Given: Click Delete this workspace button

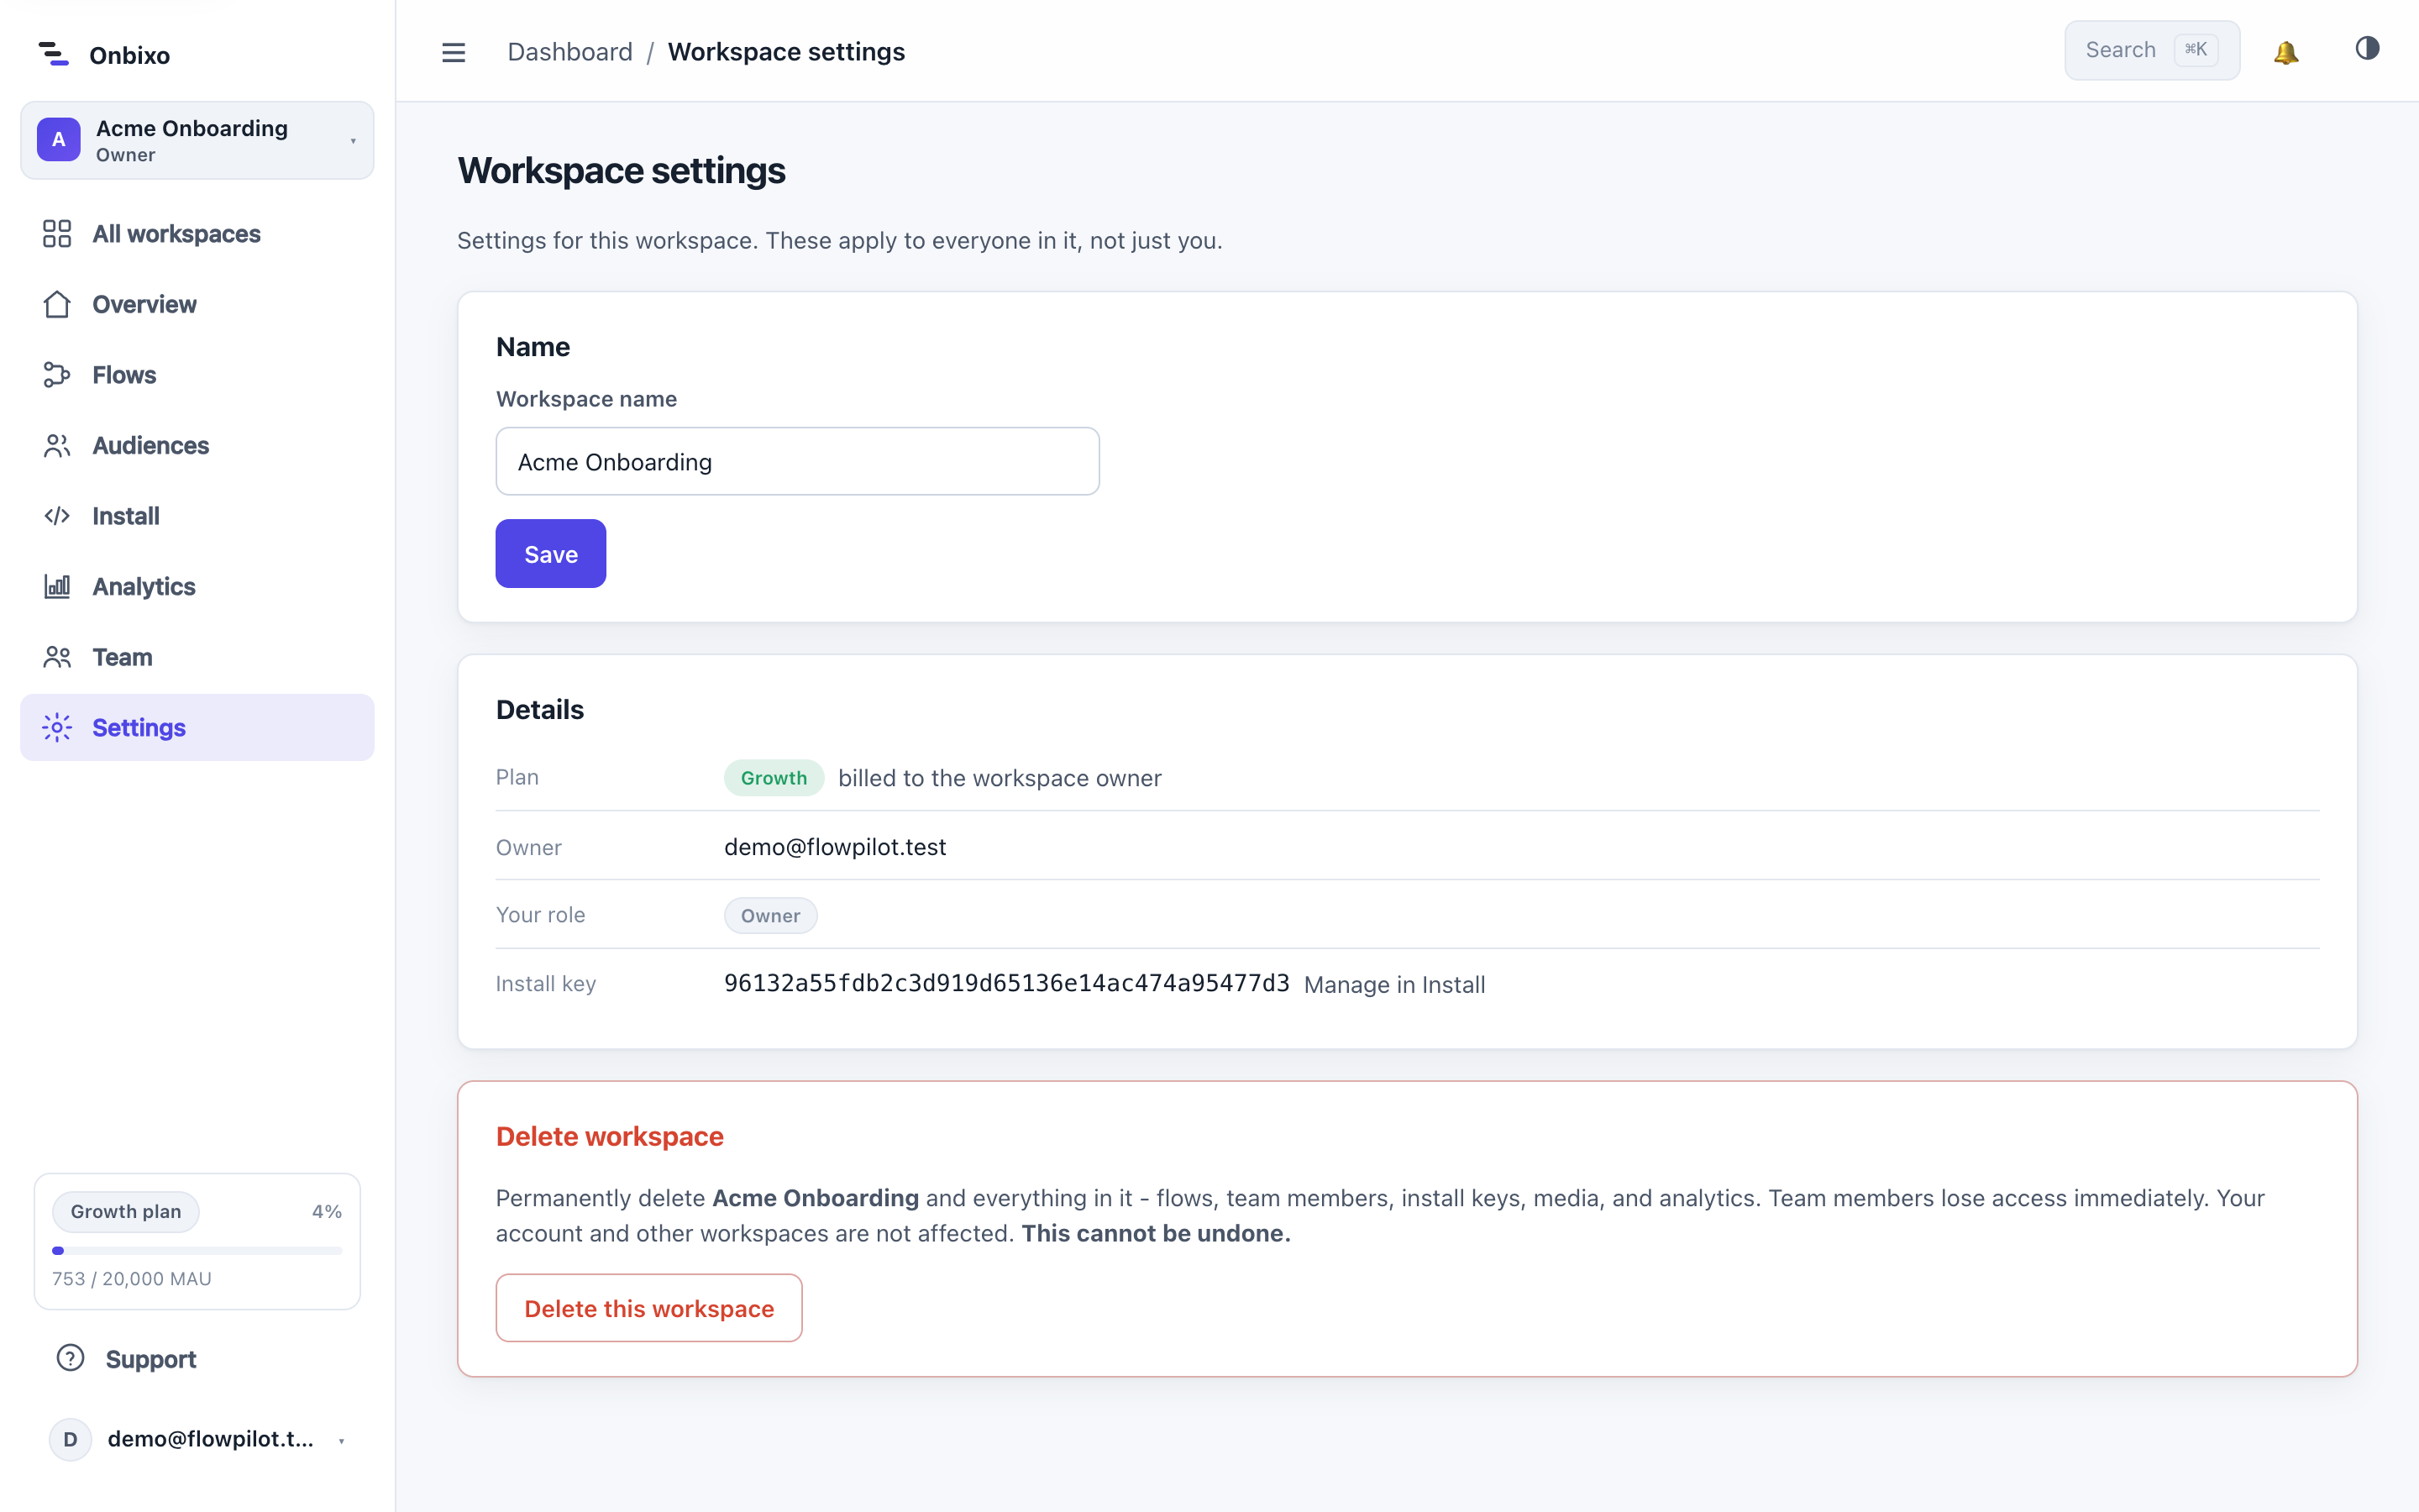Looking at the screenshot, I should 648,1308.
